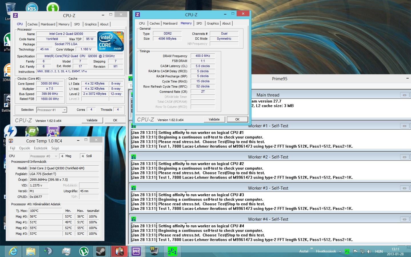Image resolution: width=411 pixels, height=257 pixels.
Task: Click the VID value 1.2375 v in Core Temp
Action: tap(39, 185)
